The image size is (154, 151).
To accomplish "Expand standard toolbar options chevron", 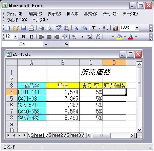I will 151,28.
